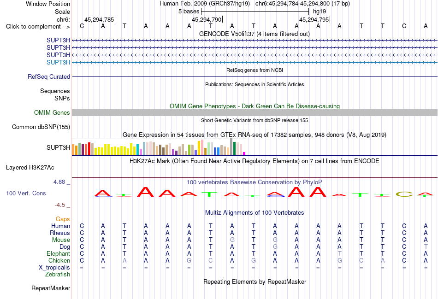
Task: Select the first SUPT3H GENCODE transcript label
Action: (x=58, y=40)
